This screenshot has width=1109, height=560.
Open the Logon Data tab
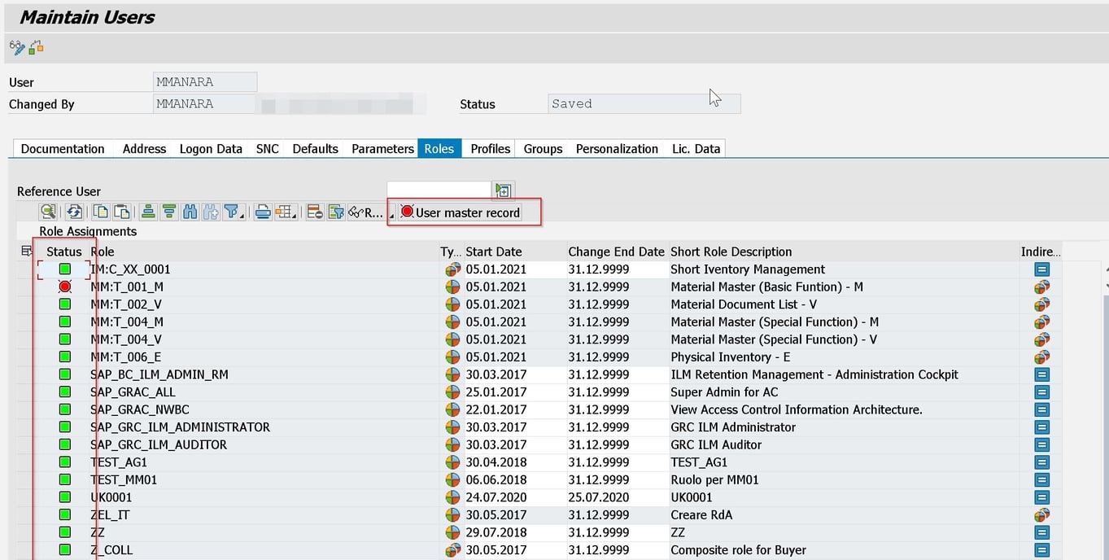tap(210, 148)
